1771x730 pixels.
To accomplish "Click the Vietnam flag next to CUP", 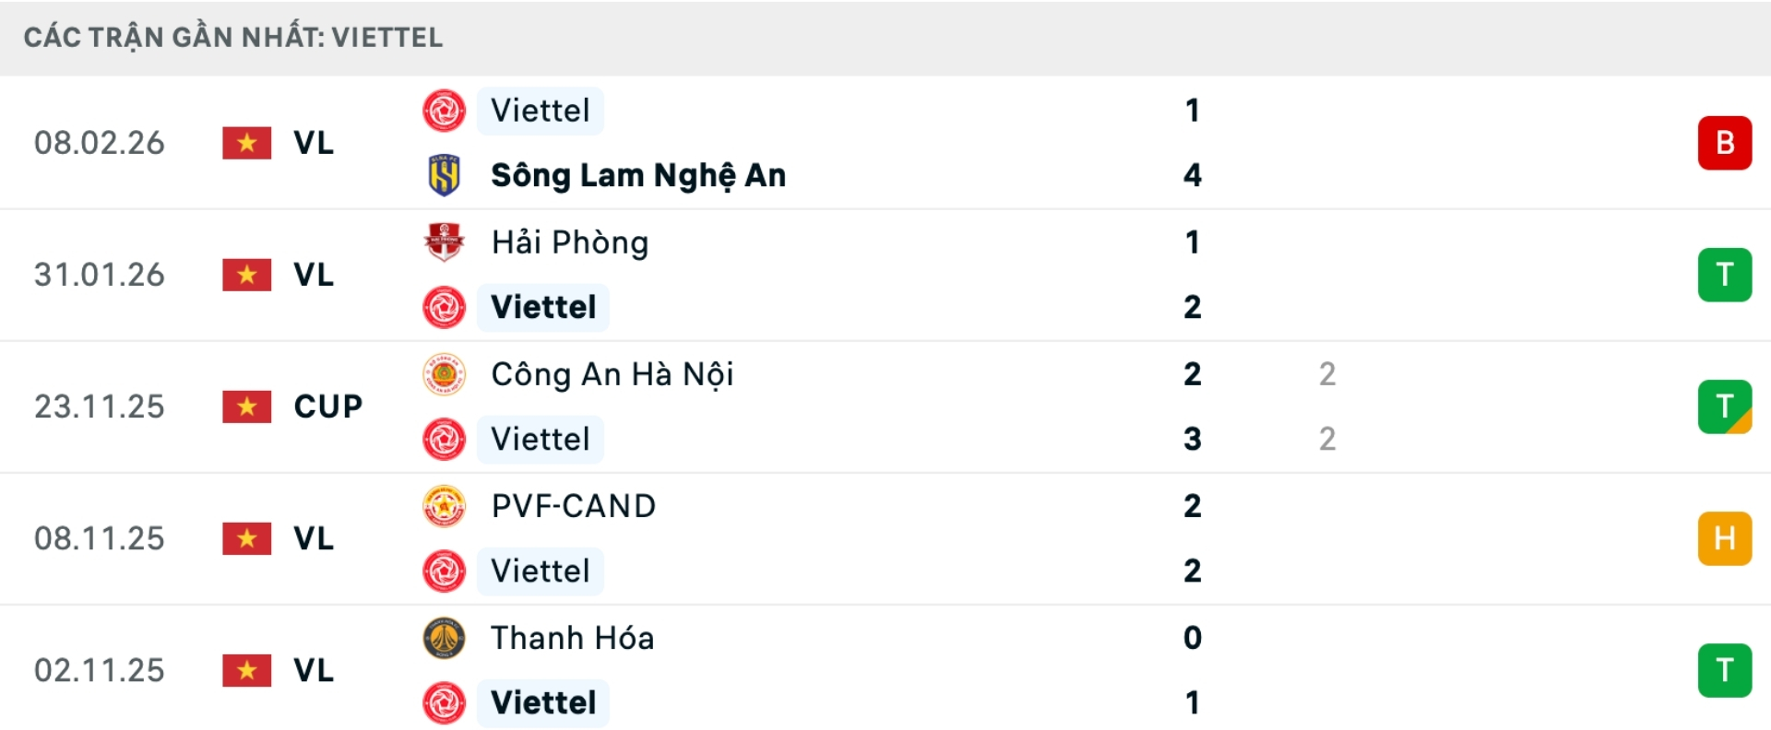I will pyautogui.click(x=246, y=406).
